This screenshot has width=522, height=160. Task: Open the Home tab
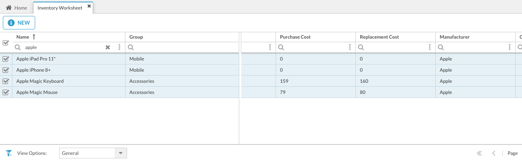click(16, 8)
